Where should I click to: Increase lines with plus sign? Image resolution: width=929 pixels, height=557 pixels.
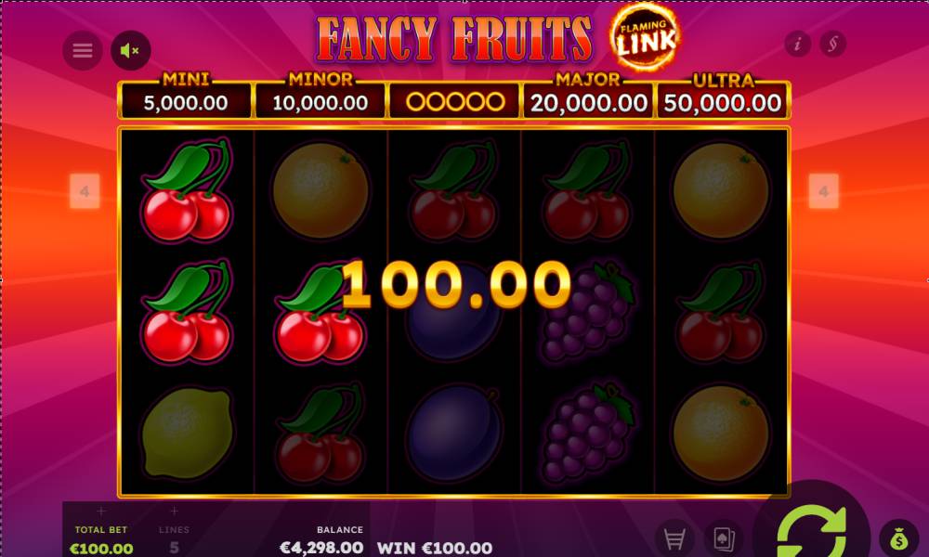tap(174, 511)
